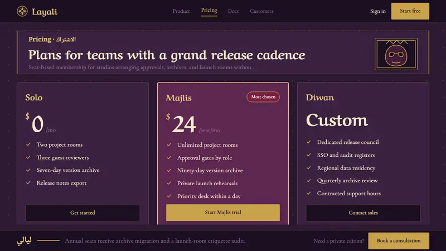Open the Product nav item
The height and width of the screenshot is (251, 446).
[x=181, y=11]
